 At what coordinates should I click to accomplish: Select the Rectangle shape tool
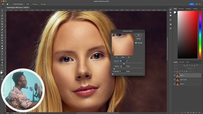pyautogui.click(x=2, y=60)
